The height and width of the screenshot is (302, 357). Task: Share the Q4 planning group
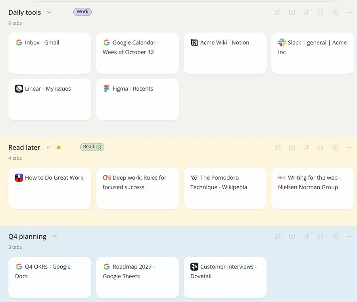335,236
